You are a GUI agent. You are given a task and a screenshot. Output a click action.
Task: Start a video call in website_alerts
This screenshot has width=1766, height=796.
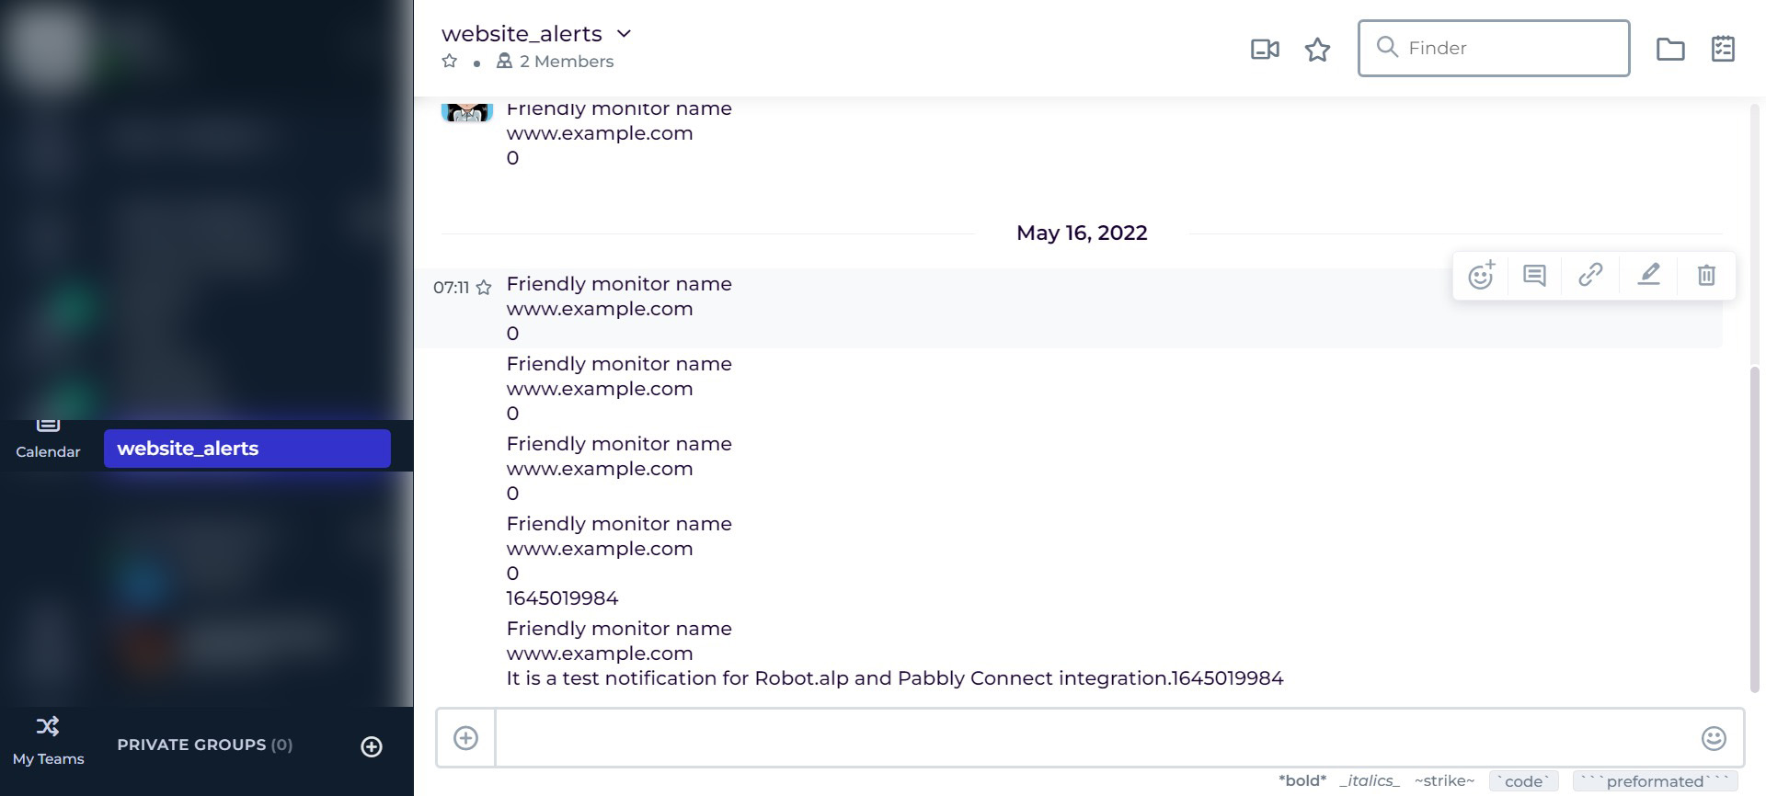point(1265,49)
